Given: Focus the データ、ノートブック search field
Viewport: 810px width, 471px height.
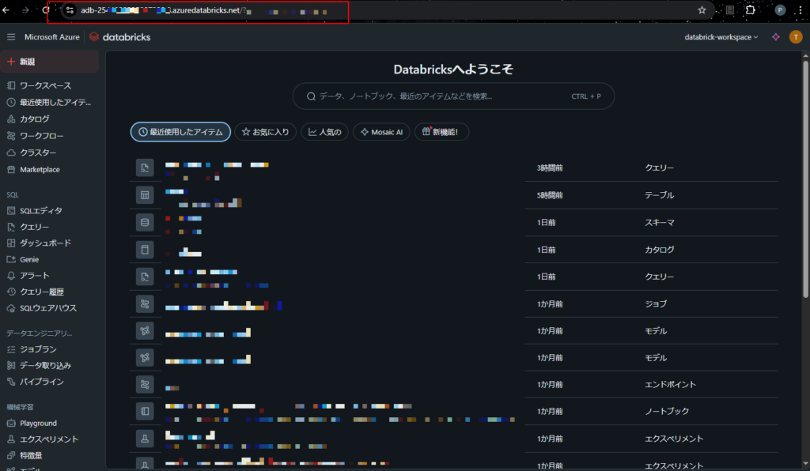Looking at the screenshot, I should tap(453, 96).
